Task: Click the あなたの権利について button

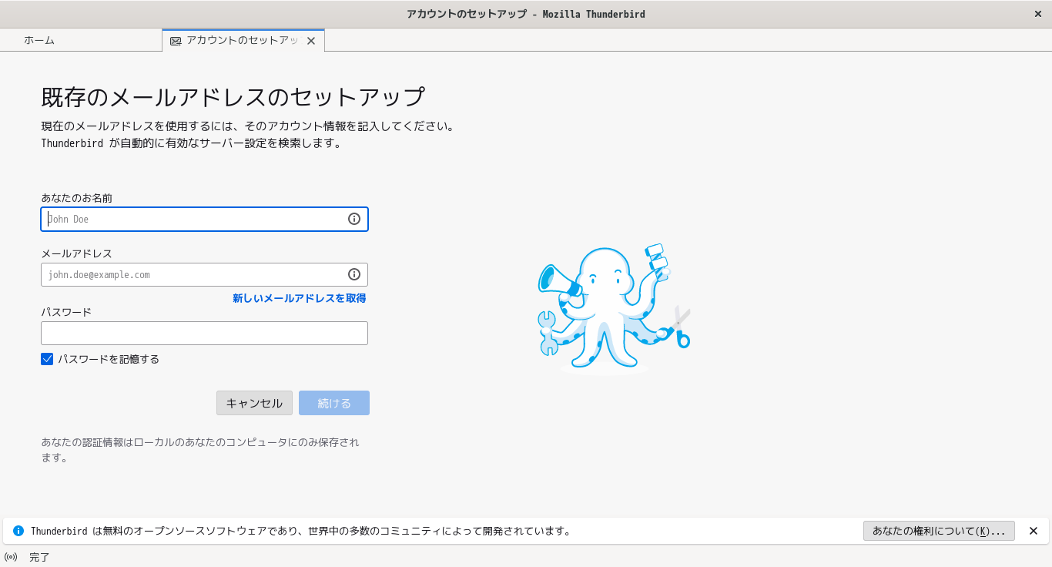Action: [x=939, y=531]
